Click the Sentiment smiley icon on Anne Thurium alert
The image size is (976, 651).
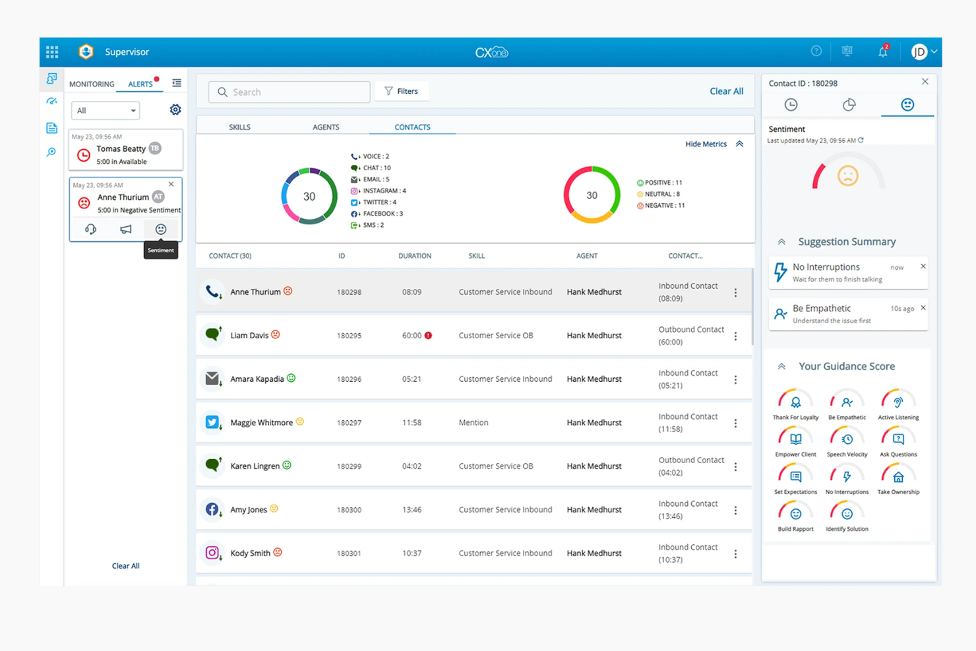161,229
